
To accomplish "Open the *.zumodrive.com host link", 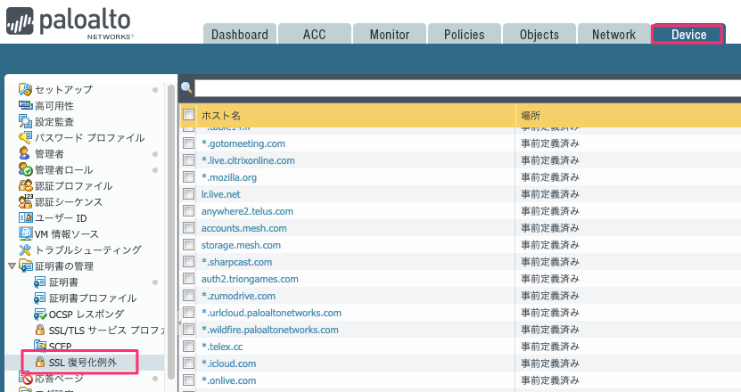I will (238, 296).
